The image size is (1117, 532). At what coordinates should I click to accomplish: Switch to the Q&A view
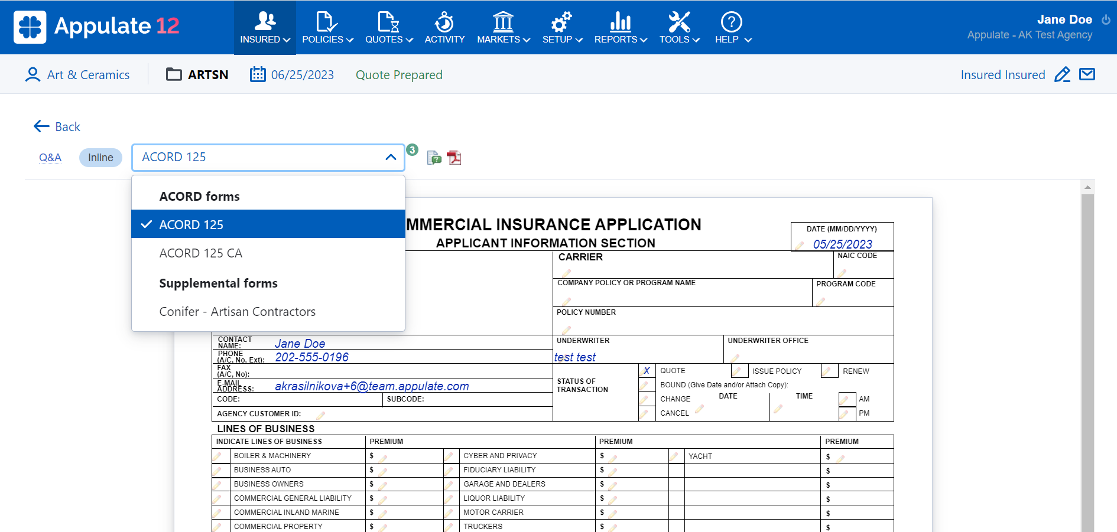pyautogui.click(x=50, y=158)
